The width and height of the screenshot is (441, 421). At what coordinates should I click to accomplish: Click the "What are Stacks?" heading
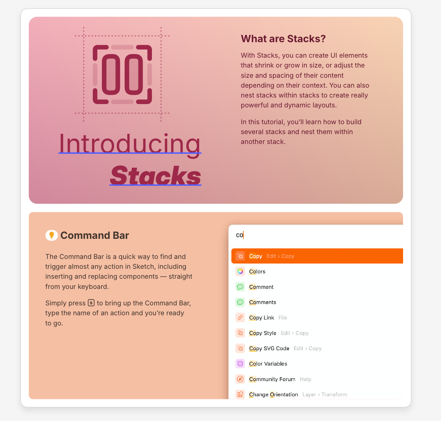(283, 39)
